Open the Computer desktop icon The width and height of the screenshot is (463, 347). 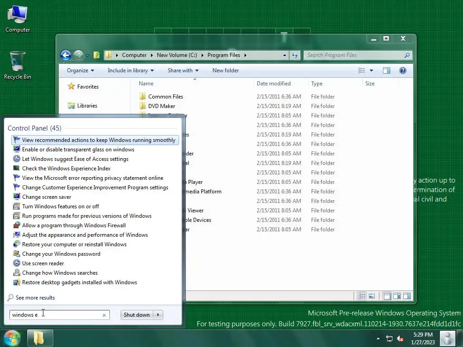click(x=18, y=19)
